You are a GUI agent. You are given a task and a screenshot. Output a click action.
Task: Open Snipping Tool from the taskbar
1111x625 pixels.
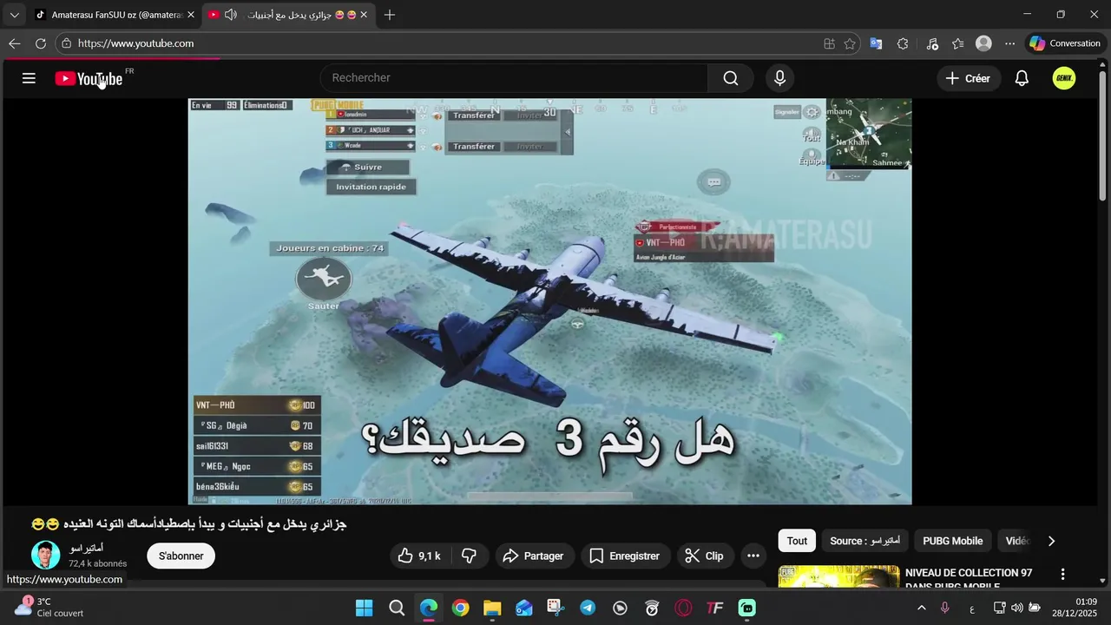click(x=555, y=608)
